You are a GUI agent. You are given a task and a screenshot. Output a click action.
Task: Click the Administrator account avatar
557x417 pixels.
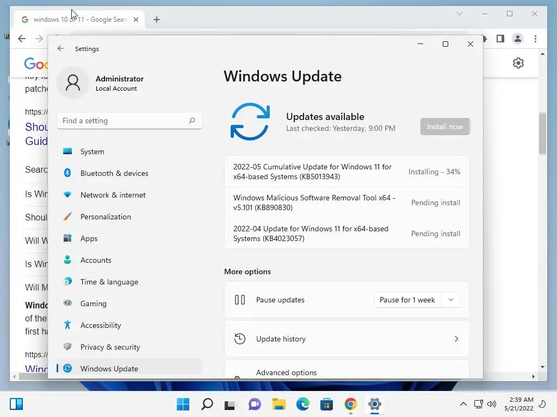(73, 83)
